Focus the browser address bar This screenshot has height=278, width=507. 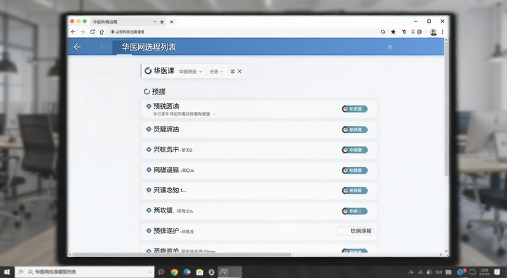243,32
